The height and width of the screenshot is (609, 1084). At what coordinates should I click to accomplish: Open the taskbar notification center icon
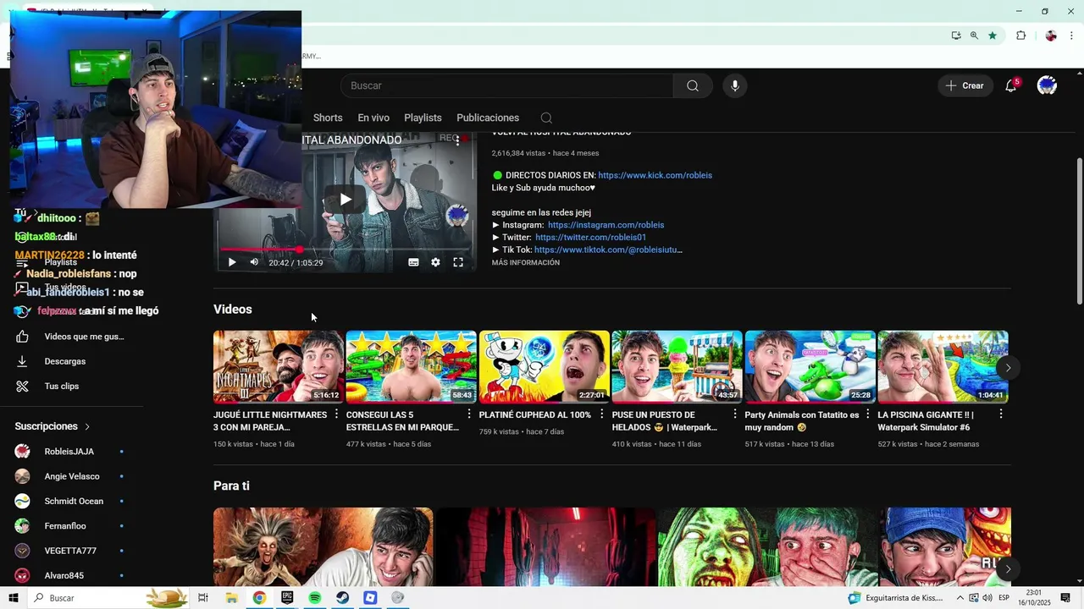pyautogui.click(x=1065, y=598)
